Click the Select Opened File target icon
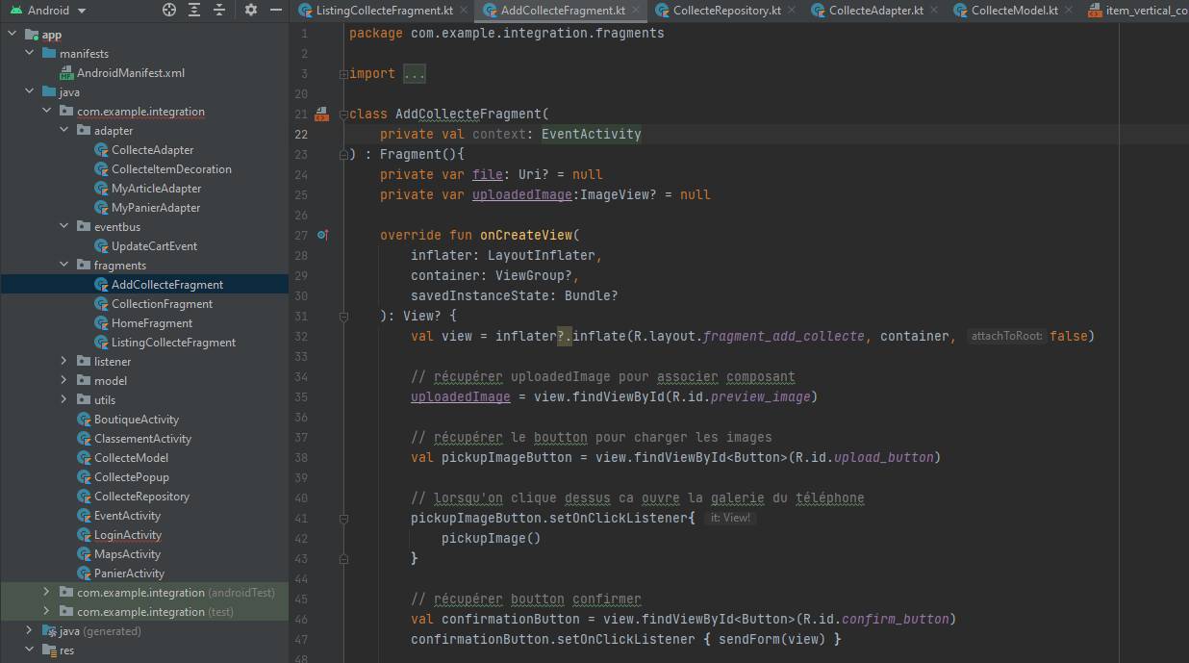This screenshot has height=663, width=1189. click(x=169, y=10)
